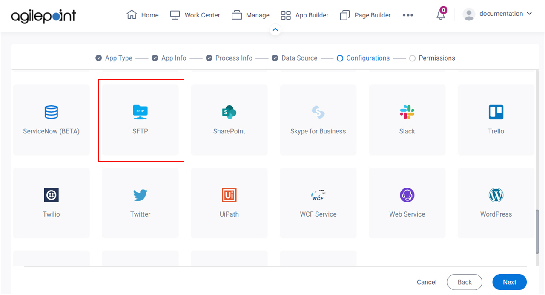Select the Skype for Business icon
545x295 pixels.
tap(318, 112)
